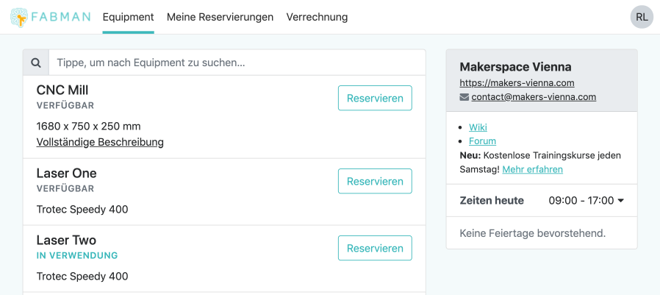Screen dimensions: 660x295
Task: Open the makers-vienna.com website link
Action: 517,83
